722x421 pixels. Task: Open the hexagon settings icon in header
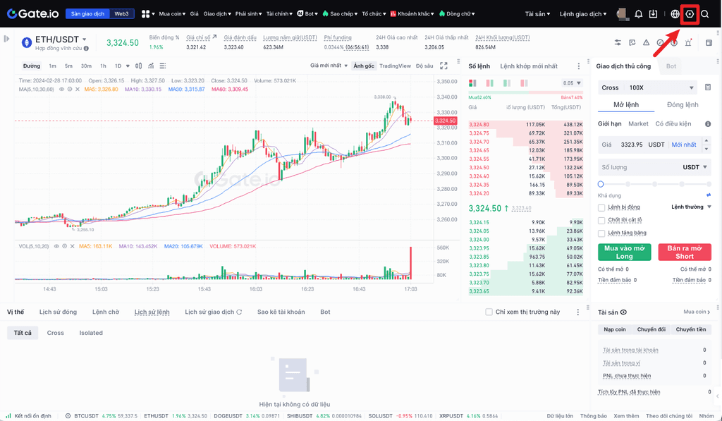click(690, 14)
